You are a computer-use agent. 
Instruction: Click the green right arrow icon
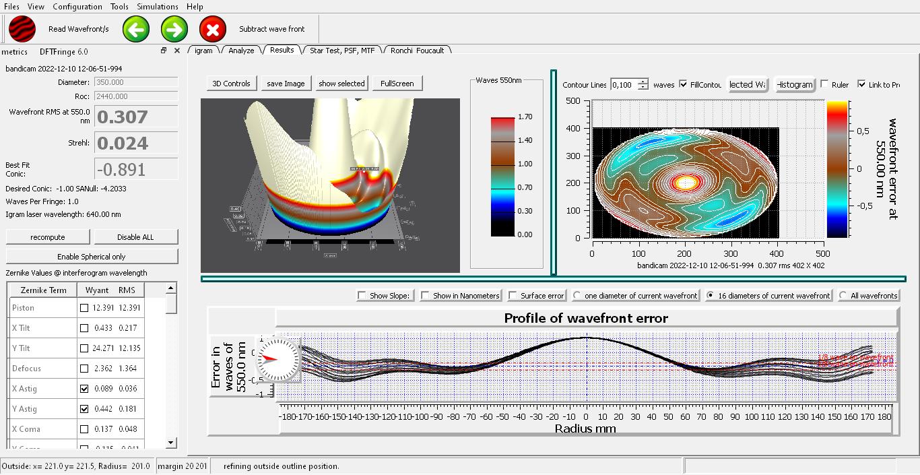(x=174, y=29)
